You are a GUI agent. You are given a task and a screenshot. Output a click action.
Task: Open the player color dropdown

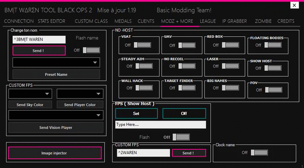coord(80,94)
